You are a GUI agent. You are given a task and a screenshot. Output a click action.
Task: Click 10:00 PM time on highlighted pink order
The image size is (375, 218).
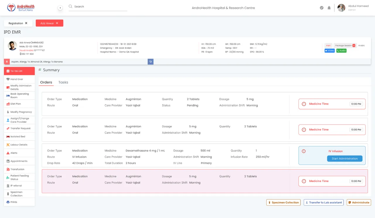356,181
